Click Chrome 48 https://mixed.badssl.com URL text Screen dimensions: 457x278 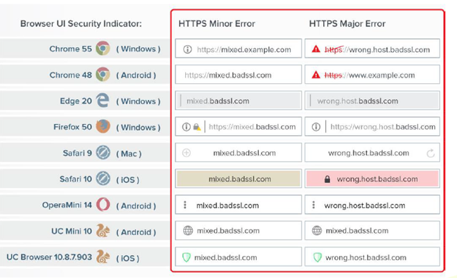pos(228,75)
